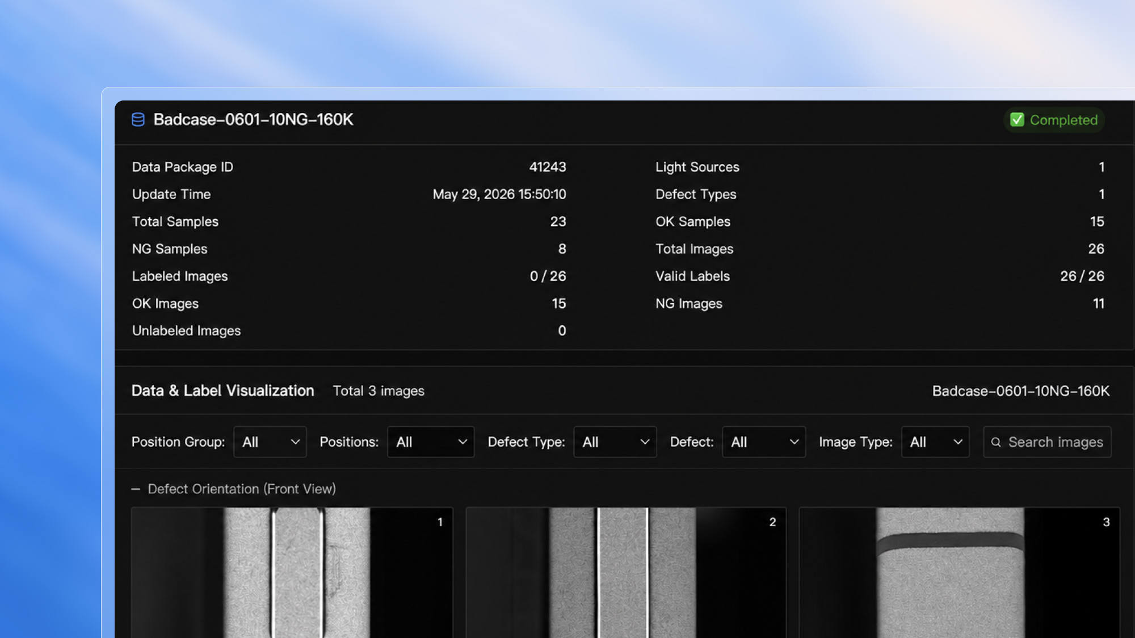
Task: Focus the Search images field
Action: [x=1047, y=442]
